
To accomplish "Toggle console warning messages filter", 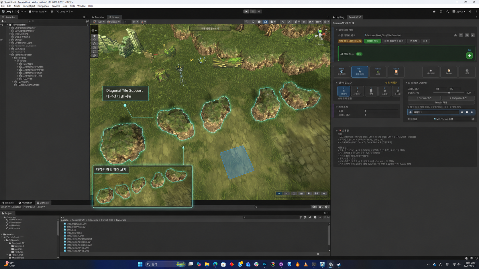I will [x=321, y=207].
